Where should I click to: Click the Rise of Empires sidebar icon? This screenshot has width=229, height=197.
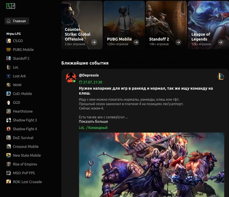click(x=9, y=164)
